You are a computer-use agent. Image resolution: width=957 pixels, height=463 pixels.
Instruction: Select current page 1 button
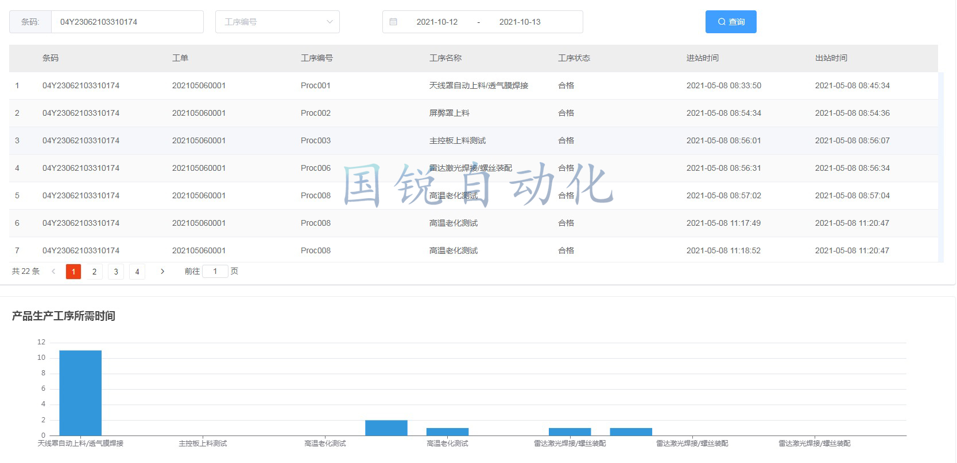(73, 272)
